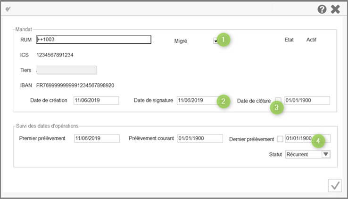The image size is (348, 199).
Task: Click into the Date de signature field
Action: 196,100
